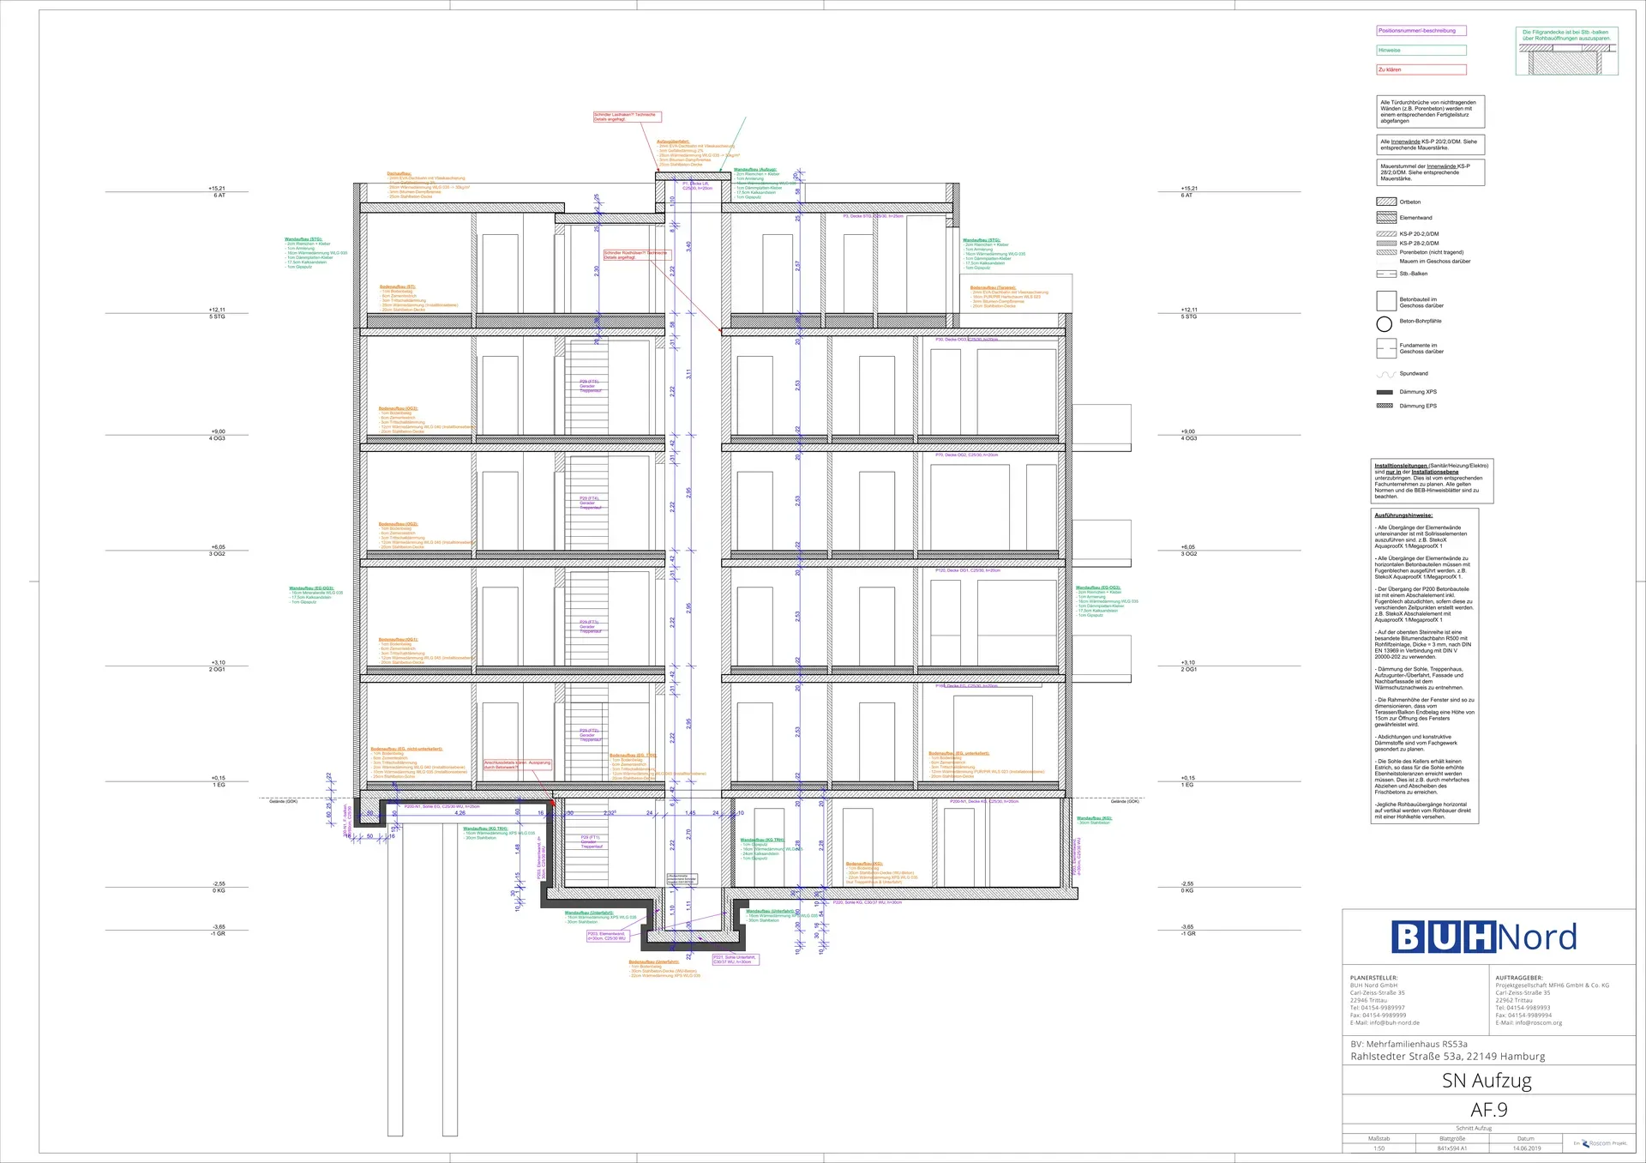
Task: Click the Dämmung EPS legend symbol
Action: click(x=1385, y=406)
